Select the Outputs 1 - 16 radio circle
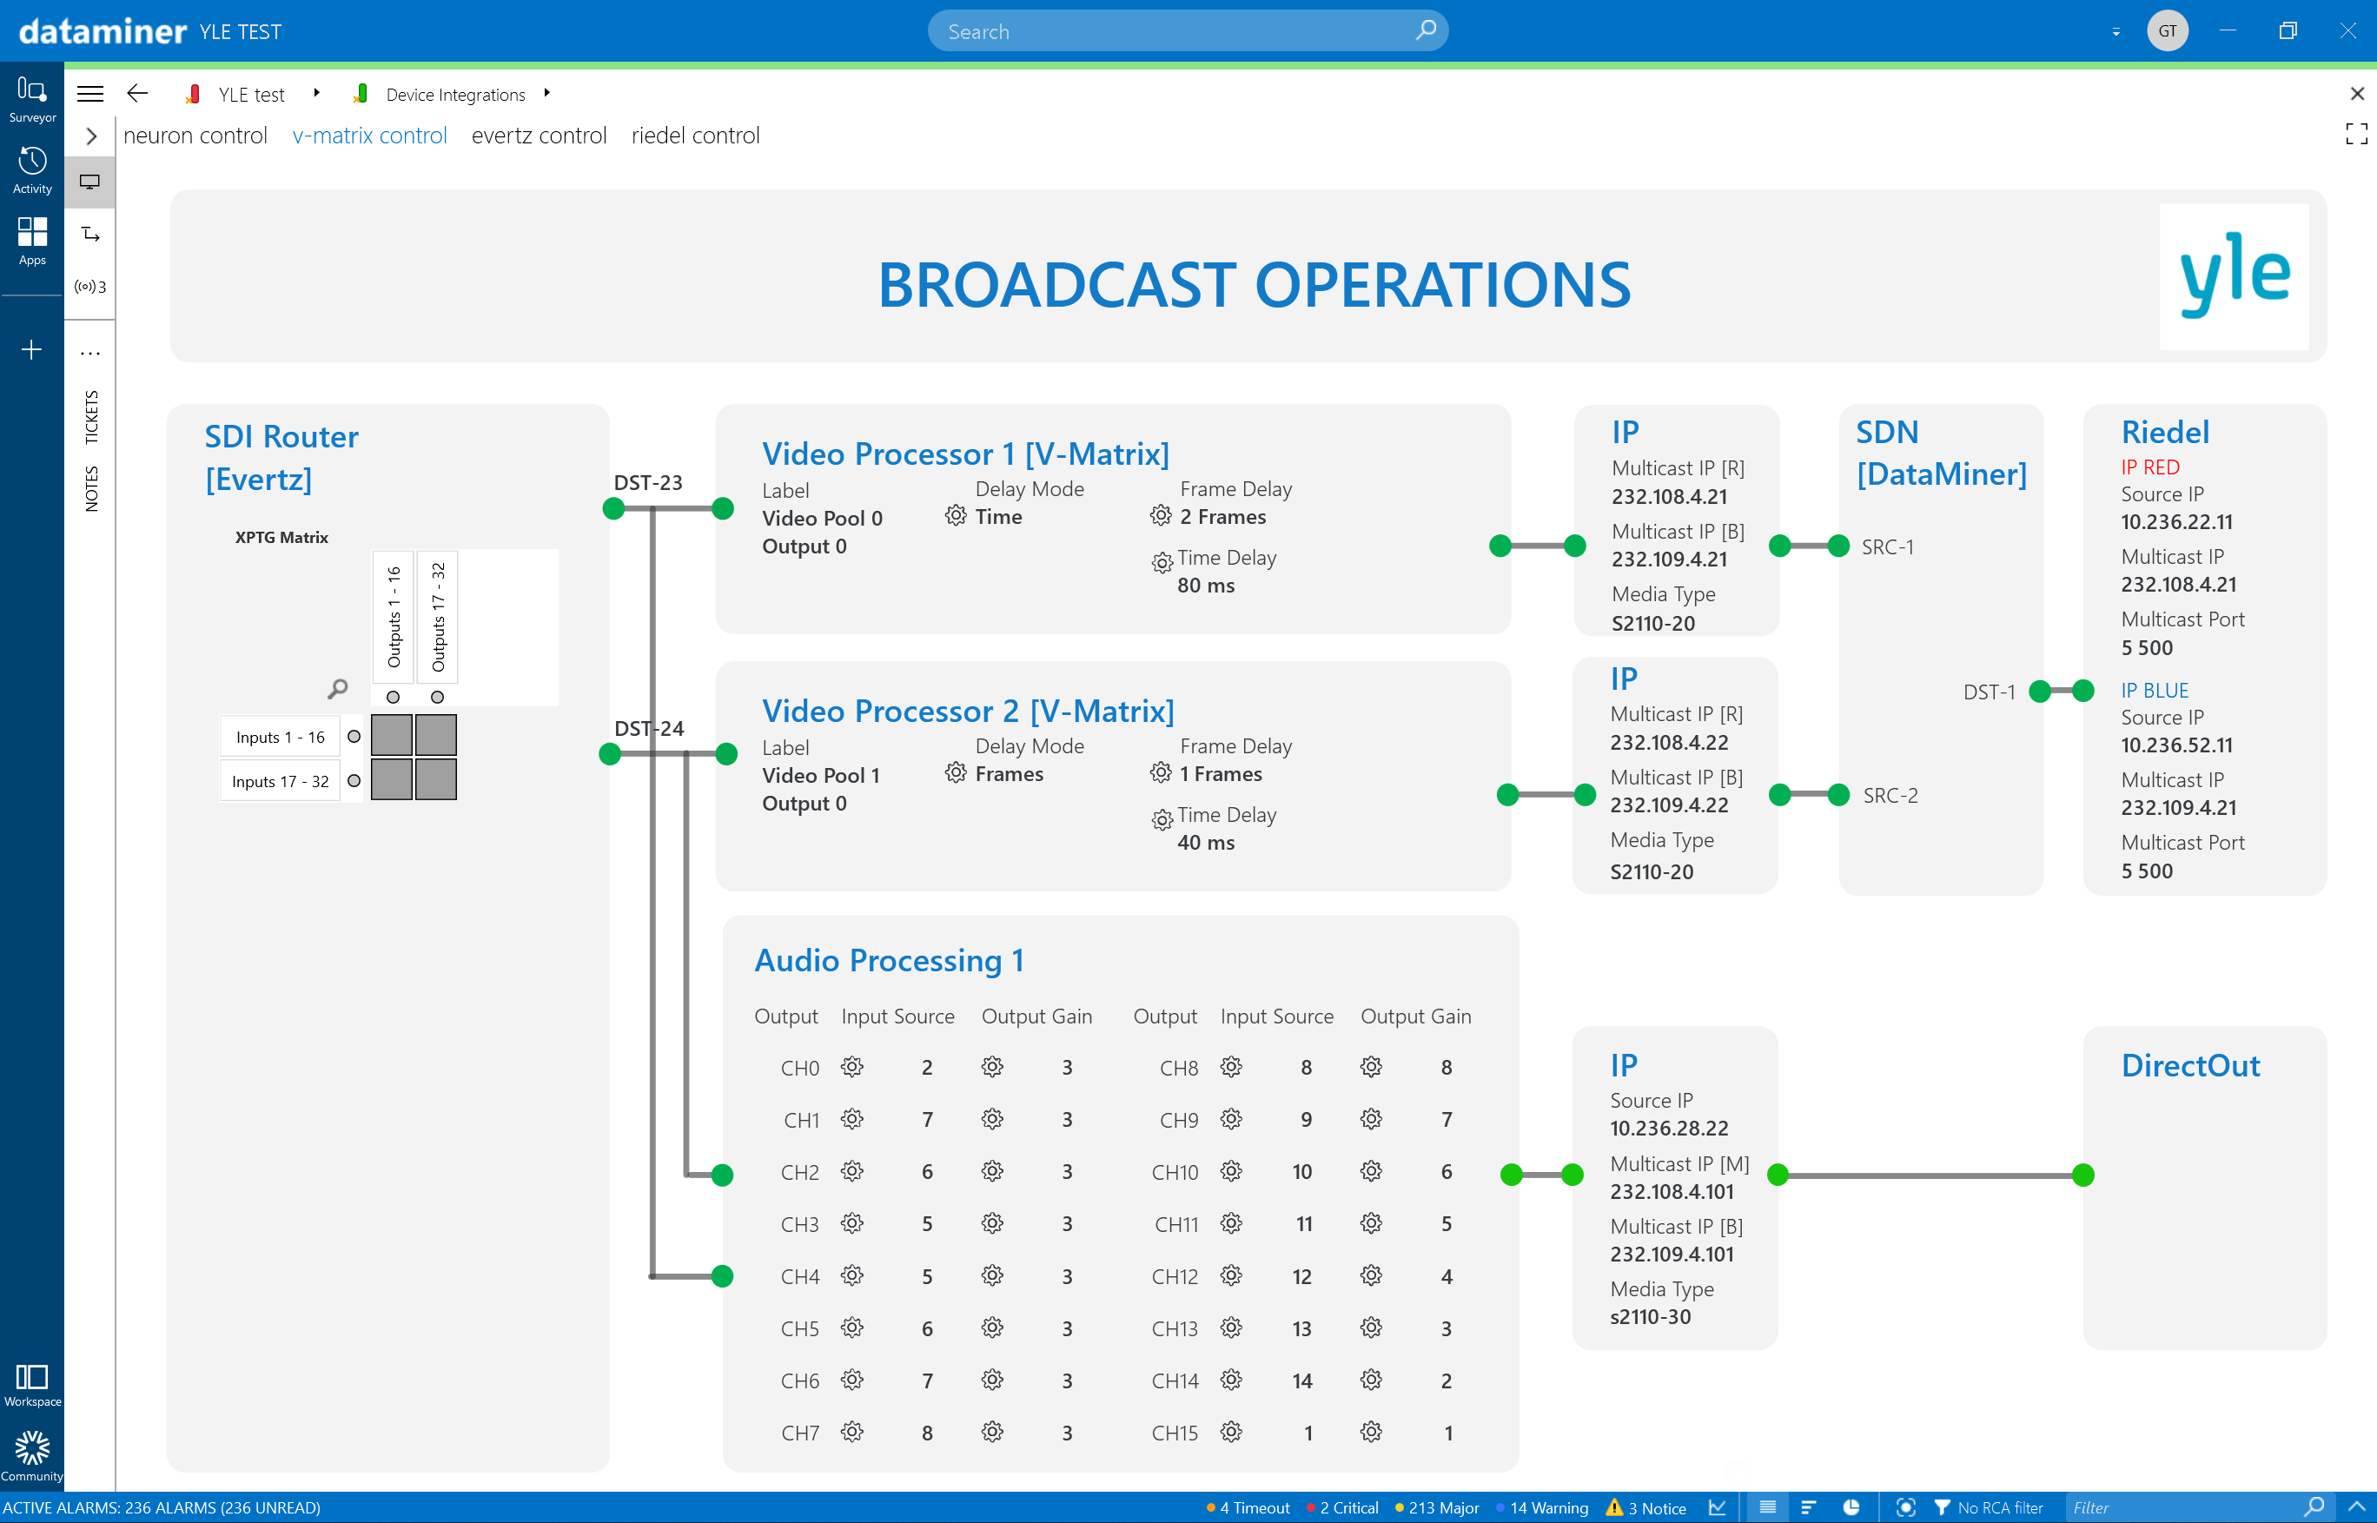This screenshot has width=2377, height=1523. (394, 698)
